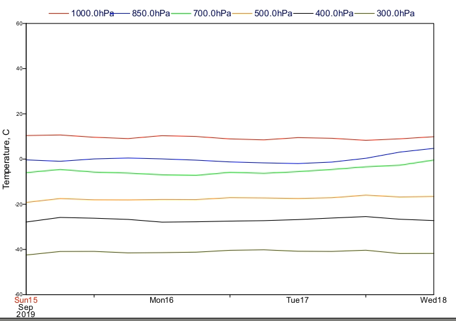Click the green 700.0hPa legend line swatch
Screen dimensions: 456x321
[x=181, y=14]
